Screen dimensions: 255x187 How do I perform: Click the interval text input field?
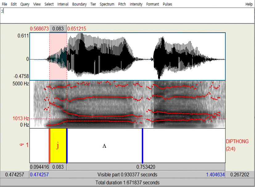[127, 15]
